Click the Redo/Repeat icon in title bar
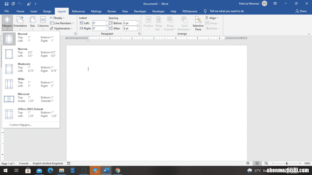The height and width of the screenshot is (175, 312). click(x=13, y=4)
